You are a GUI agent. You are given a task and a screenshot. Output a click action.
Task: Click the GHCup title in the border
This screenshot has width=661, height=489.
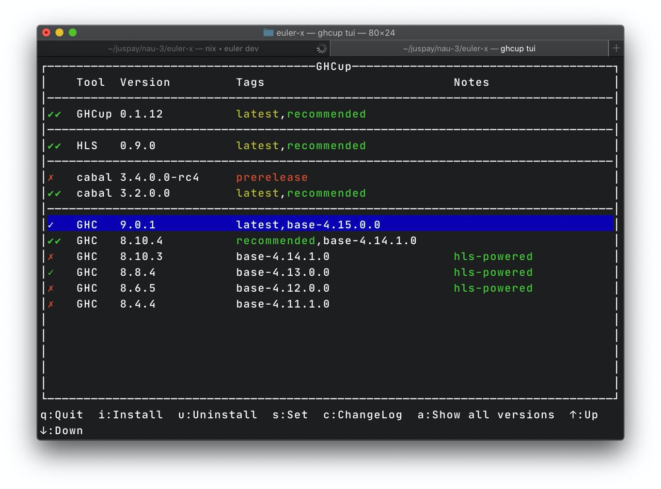pyautogui.click(x=334, y=67)
